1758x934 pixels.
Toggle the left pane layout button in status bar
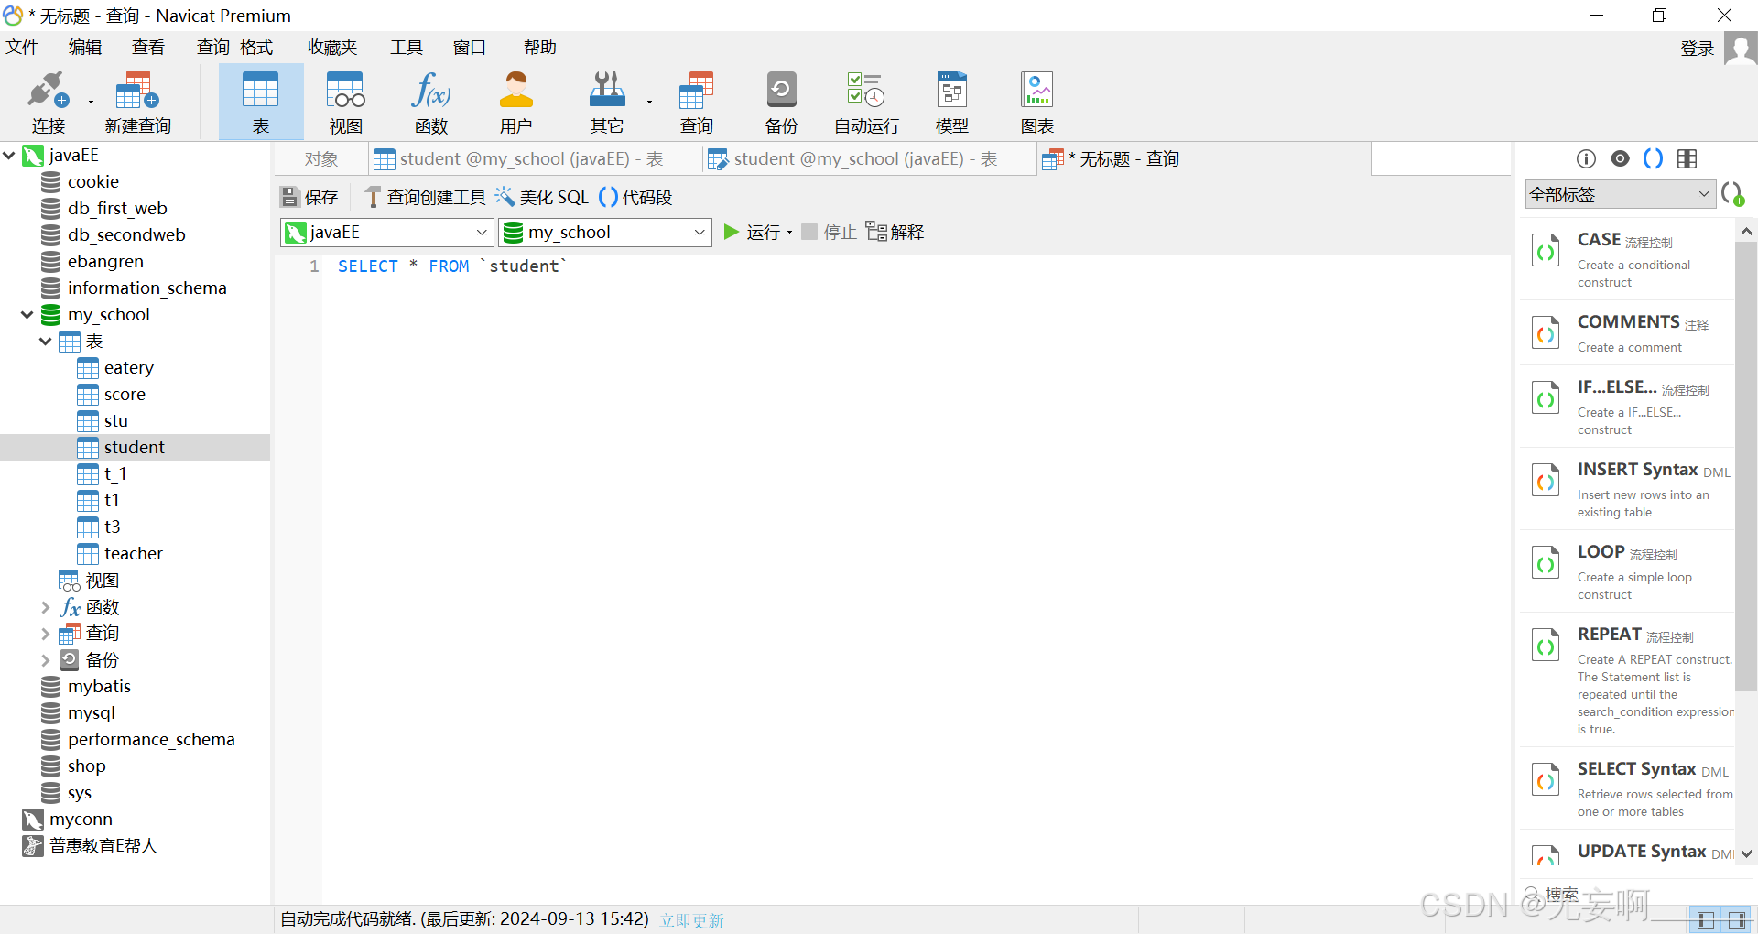(x=1705, y=920)
